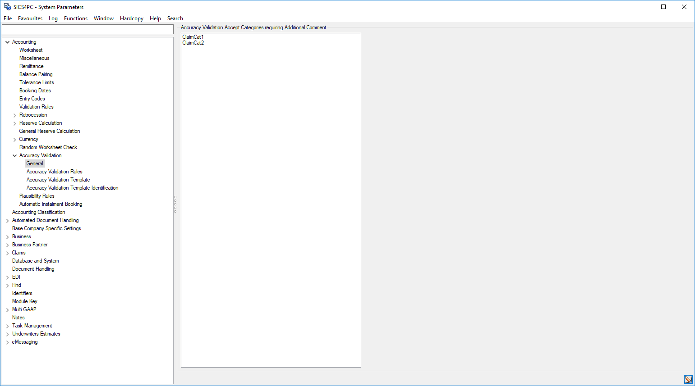Select the Tolerance Limits tree item
695x386 pixels.
pos(37,82)
